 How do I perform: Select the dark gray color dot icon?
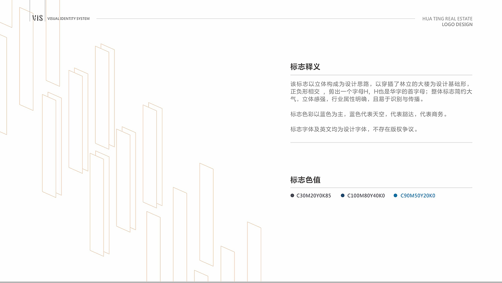[292, 195]
